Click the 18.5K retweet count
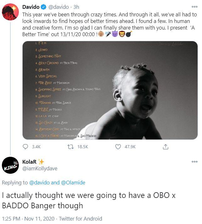This screenshot has height=224, width=202. pos(83,147)
